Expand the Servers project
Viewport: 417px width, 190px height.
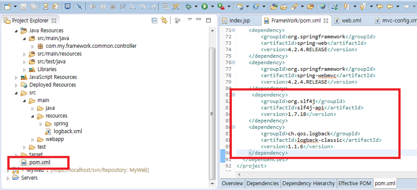pos(8,178)
